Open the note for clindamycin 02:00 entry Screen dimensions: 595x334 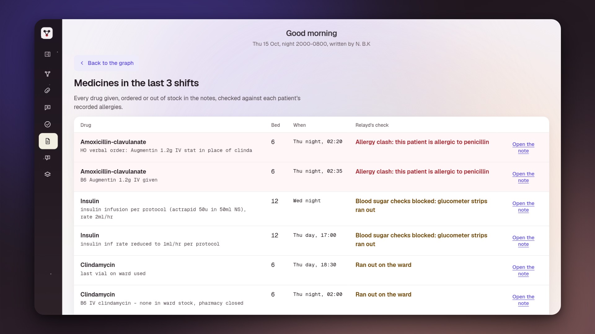click(523, 300)
